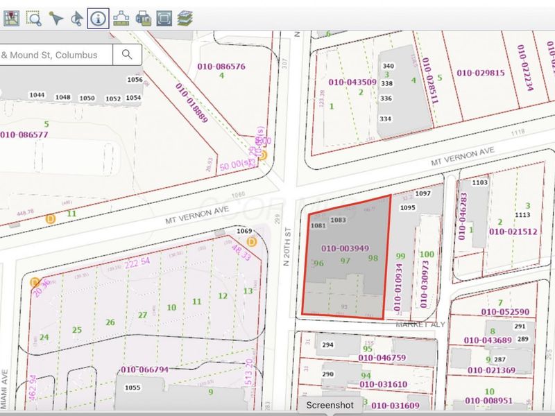Click lot number 100
Image resolution: width=555 pixels, height=416 pixels.
pyautogui.click(x=427, y=254)
